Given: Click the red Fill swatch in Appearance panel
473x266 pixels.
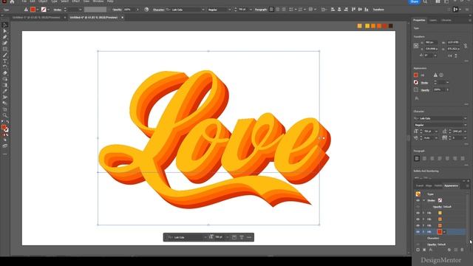Looking at the screenshot, I should click(x=440, y=232).
